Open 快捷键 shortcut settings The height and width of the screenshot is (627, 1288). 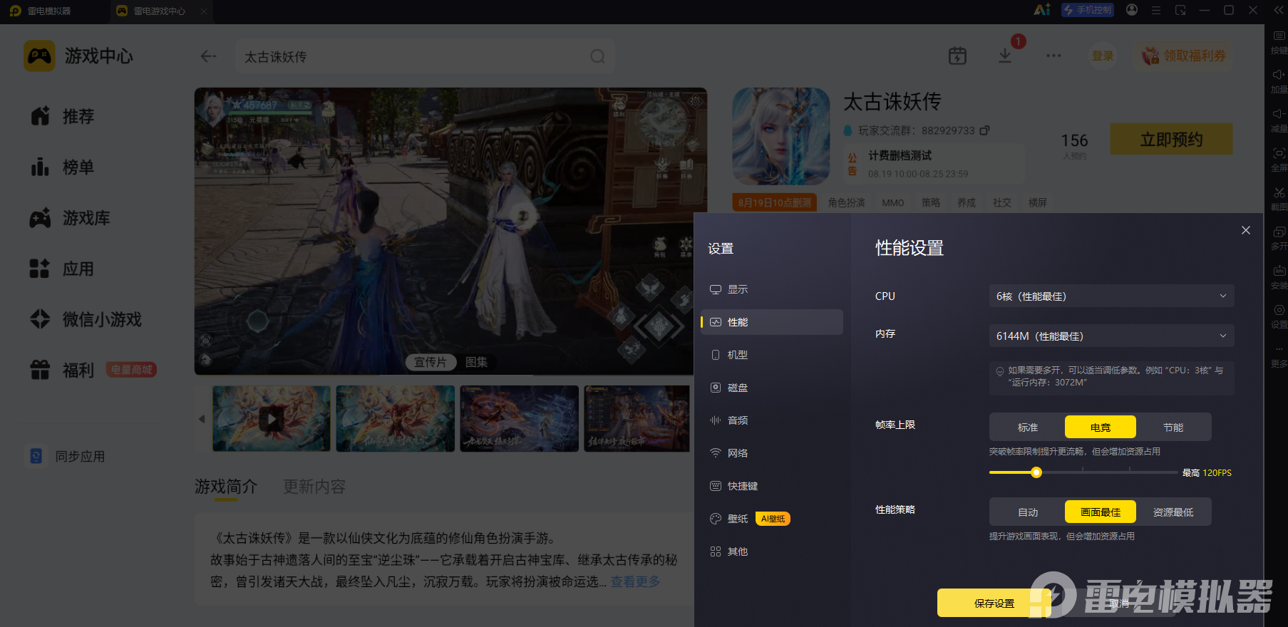coord(772,486)
